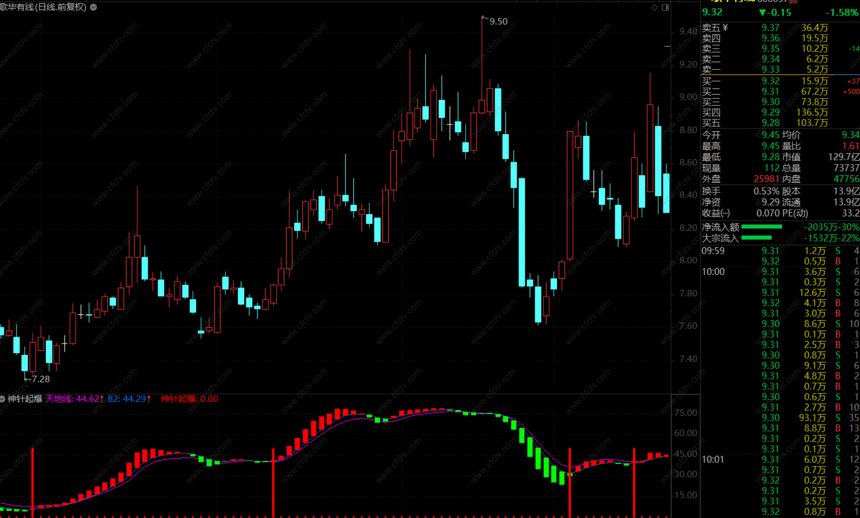Viewport: 860px width, 518px height.
Task: Click the green 净流入额 bar
Action: point(761,227)
